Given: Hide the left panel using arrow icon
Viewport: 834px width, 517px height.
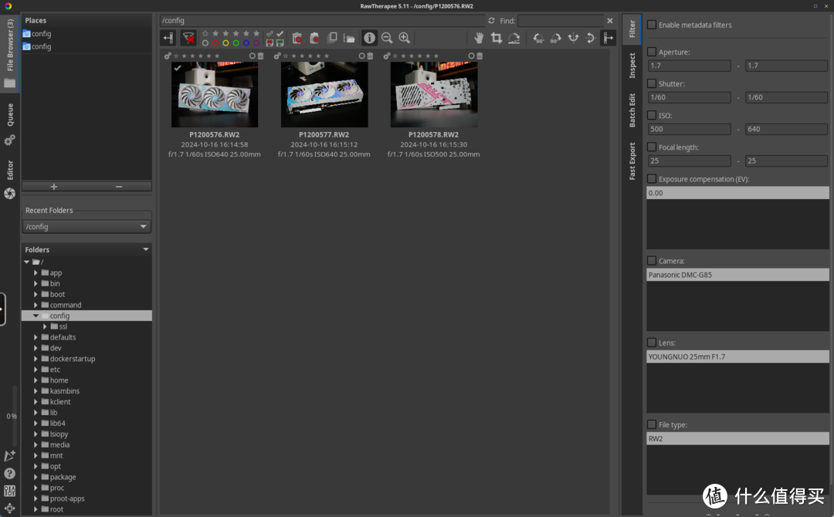Looking at the screenshot, I should point(168,38).
